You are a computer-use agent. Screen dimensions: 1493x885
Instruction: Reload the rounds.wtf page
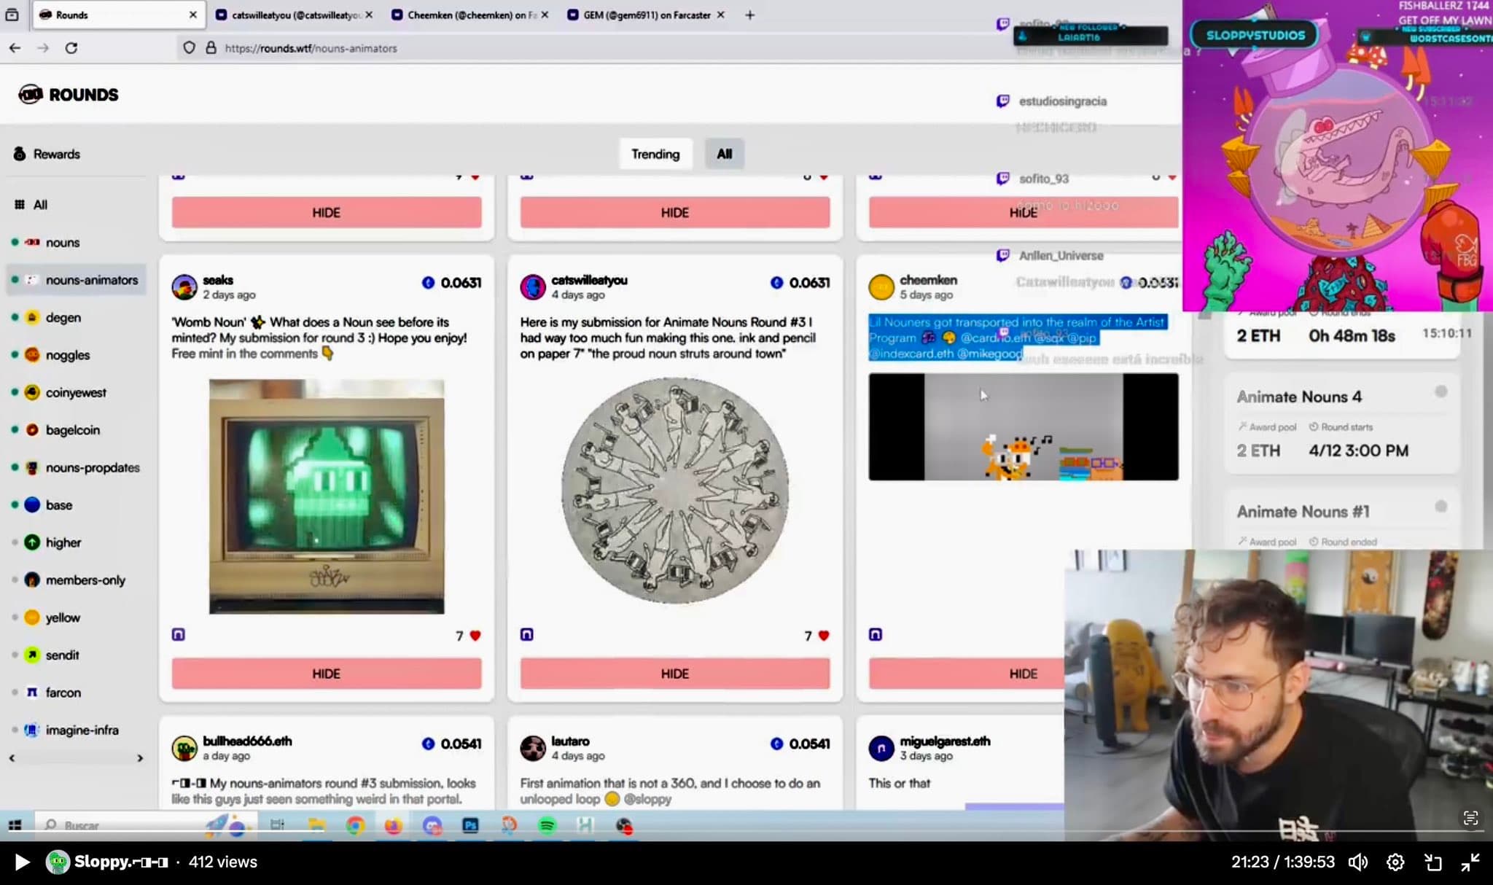click(x=71, y=48)
